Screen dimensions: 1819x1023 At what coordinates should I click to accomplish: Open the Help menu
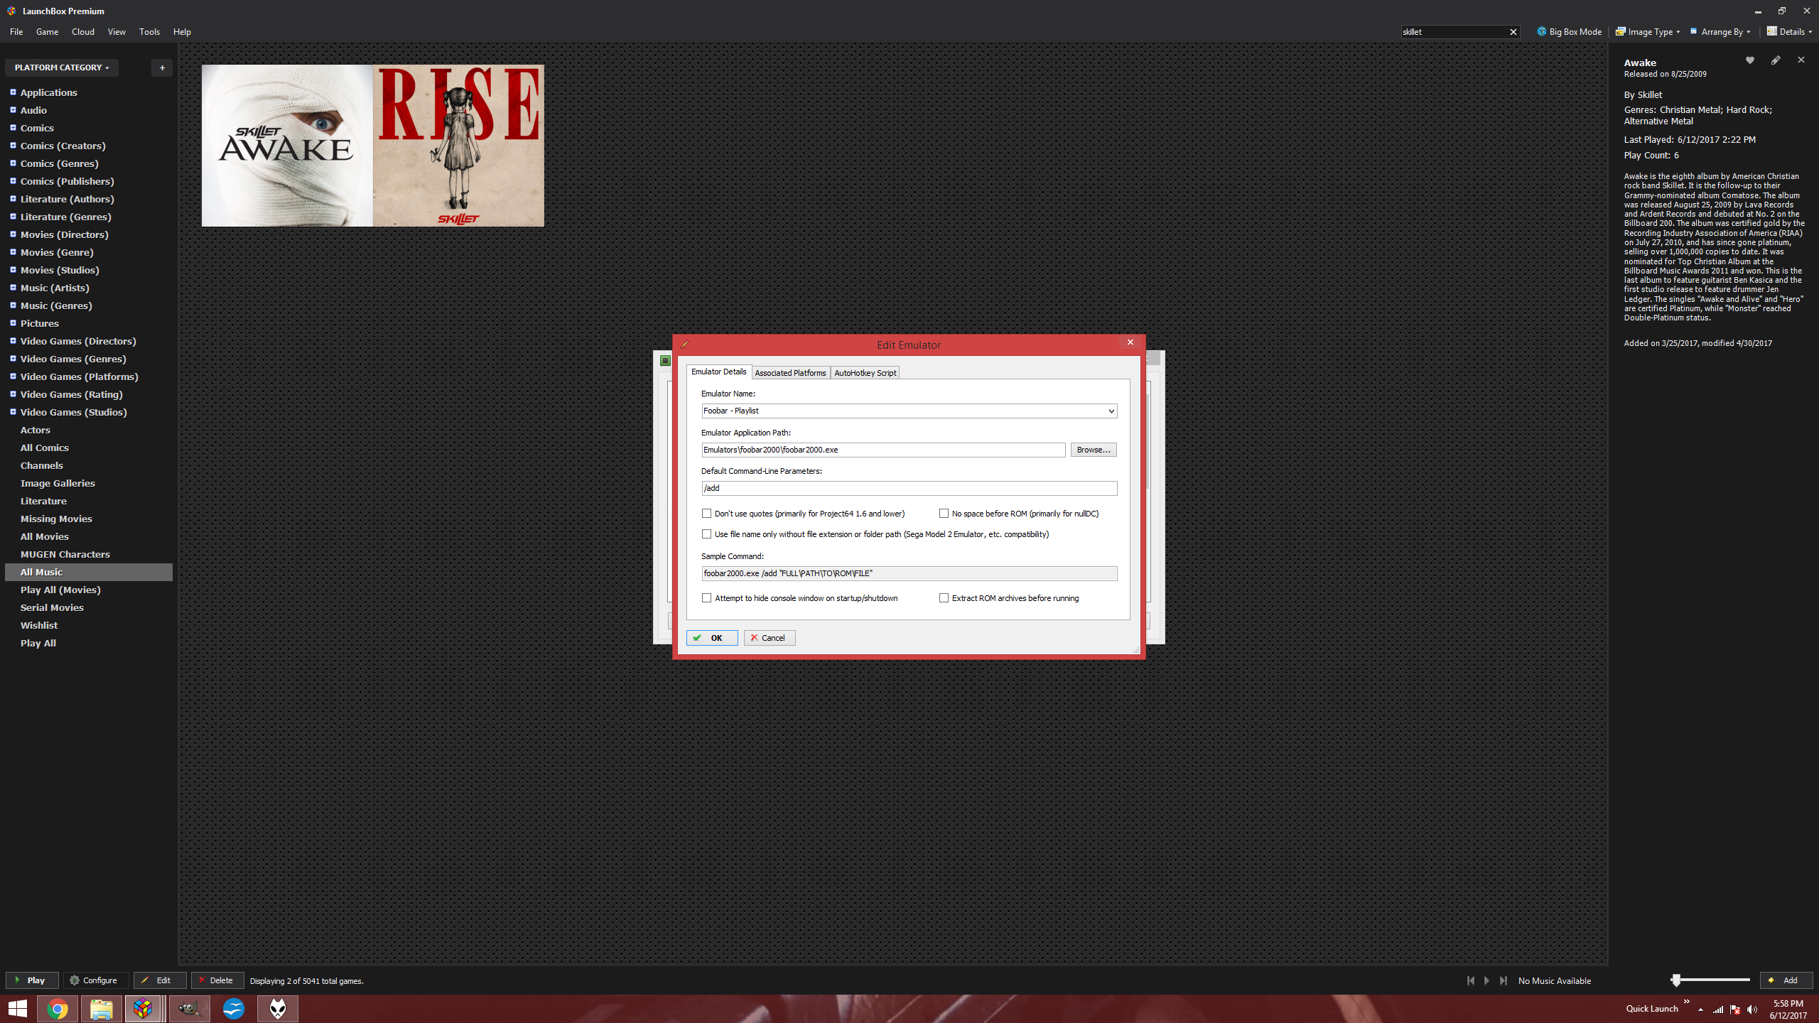click(x=182, y=32)
